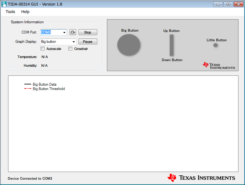Maximize the TIDA-00314 GUI window

[228, 4]
